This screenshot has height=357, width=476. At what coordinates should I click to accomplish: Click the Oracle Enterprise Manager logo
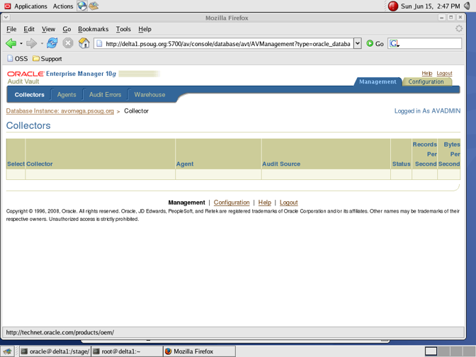(x=62, y=74)
